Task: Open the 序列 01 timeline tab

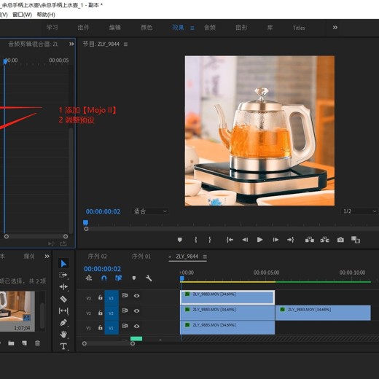Action: tap(141, 257)
